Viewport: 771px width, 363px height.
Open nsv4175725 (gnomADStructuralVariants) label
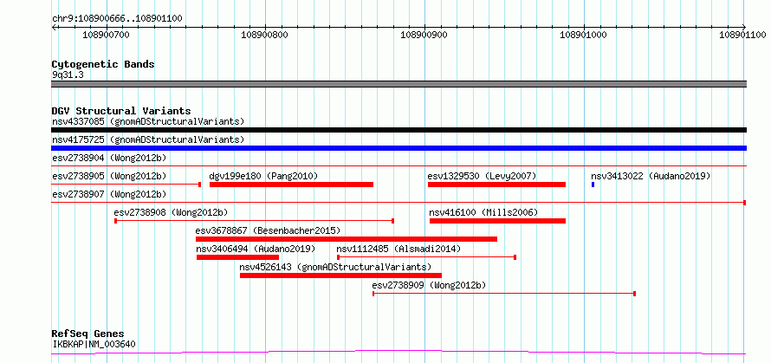148,139
